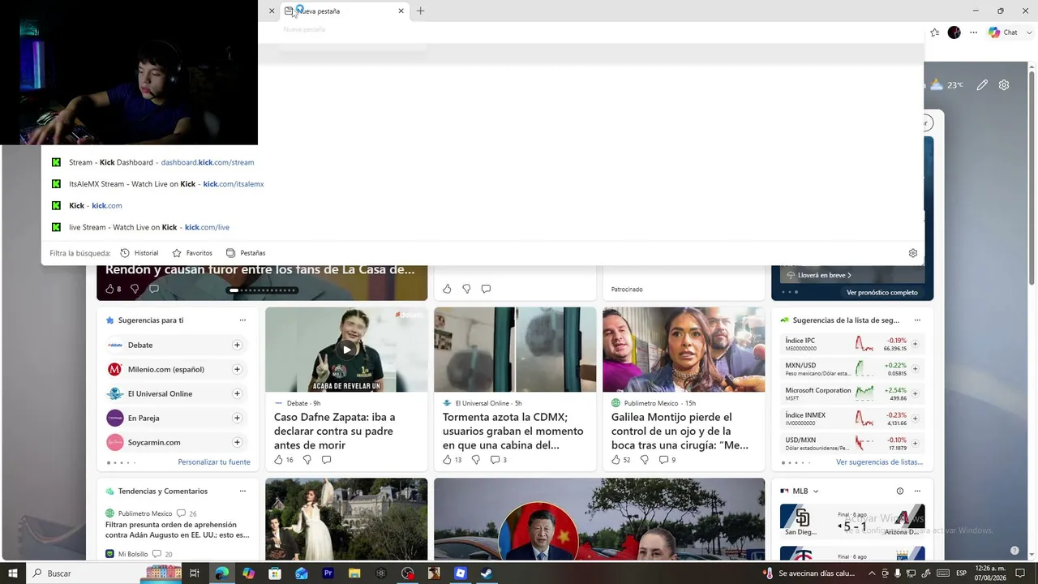Open the Edge profile avatar
The height and width of the screenshot is (584, 1038).
(954, 32)
